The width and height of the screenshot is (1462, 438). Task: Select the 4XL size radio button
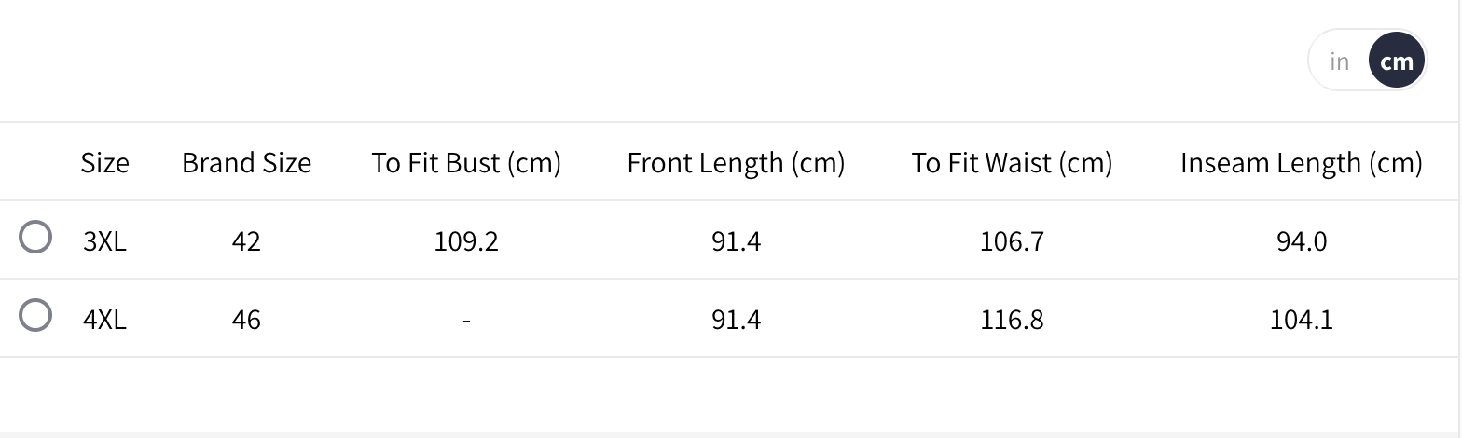tap(35, 316)
